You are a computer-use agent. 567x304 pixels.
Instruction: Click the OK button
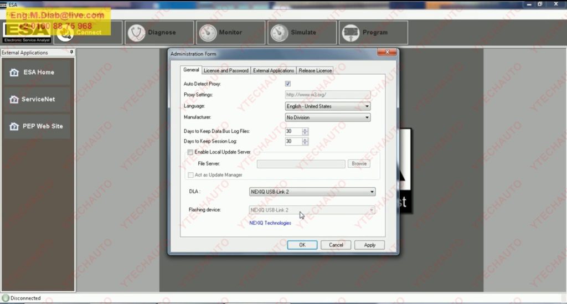click(x=302, y=245)
